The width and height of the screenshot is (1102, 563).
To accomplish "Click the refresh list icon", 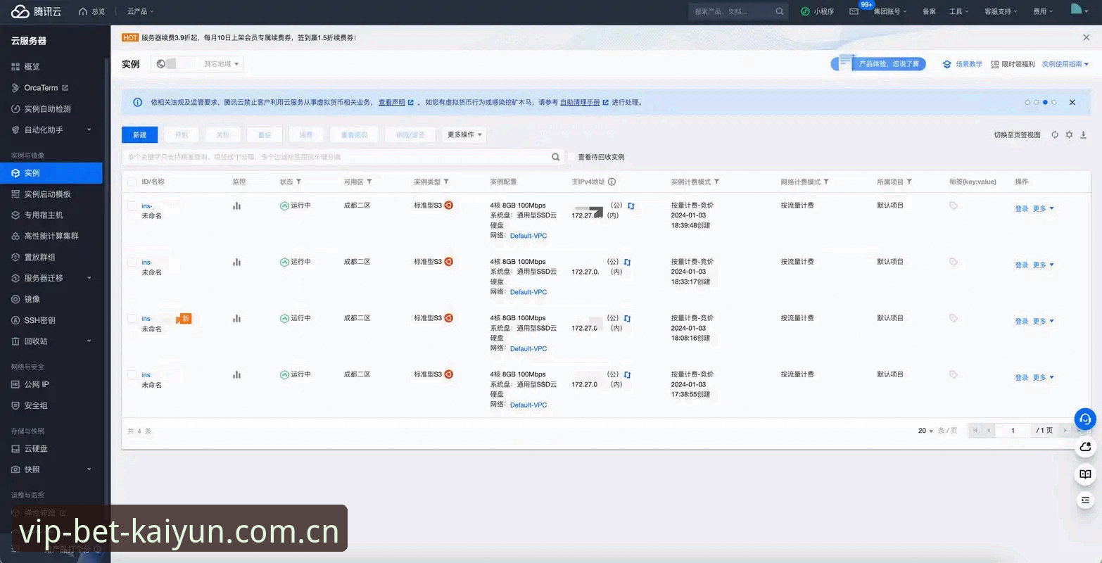I will (1055, 134).
